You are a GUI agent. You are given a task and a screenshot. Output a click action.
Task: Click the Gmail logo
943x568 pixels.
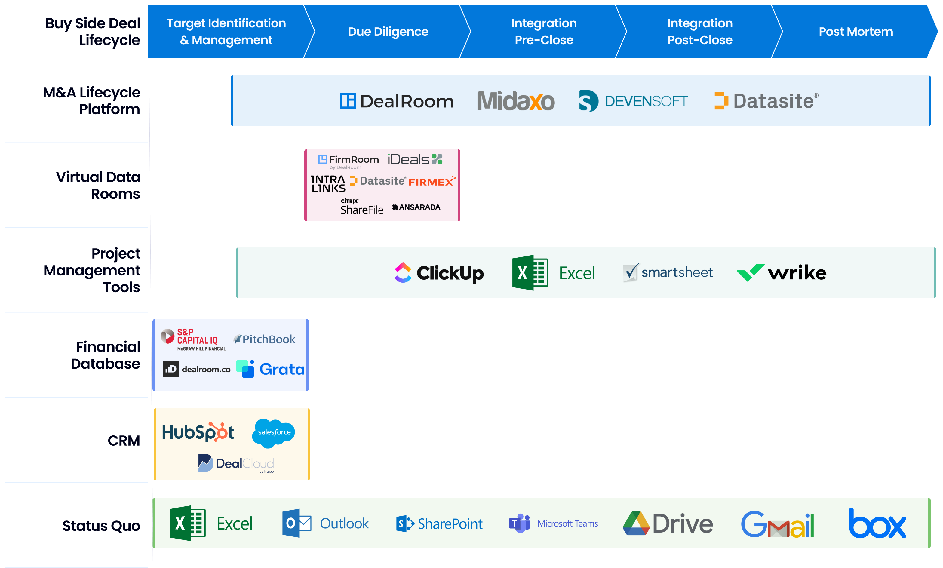tap(777, 524)
